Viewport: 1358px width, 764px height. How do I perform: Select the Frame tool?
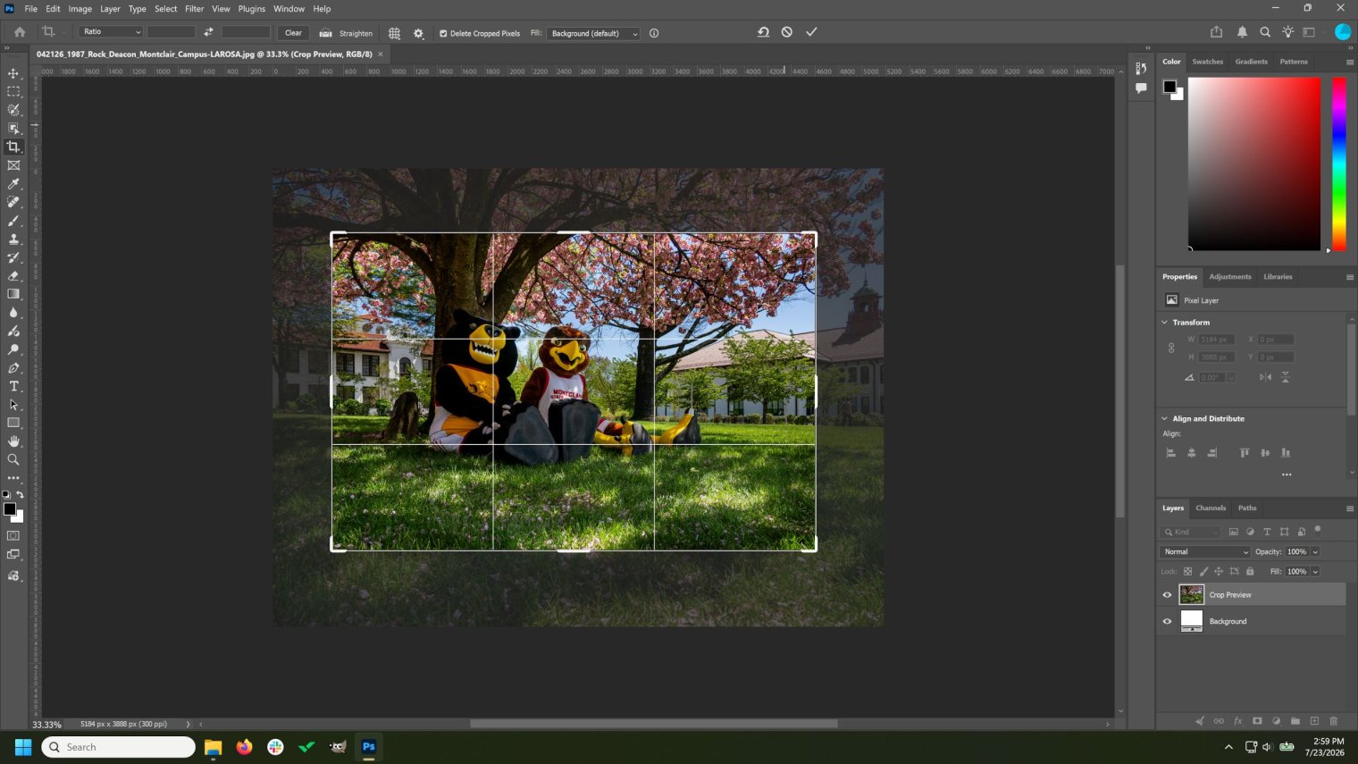click(13, 165)
